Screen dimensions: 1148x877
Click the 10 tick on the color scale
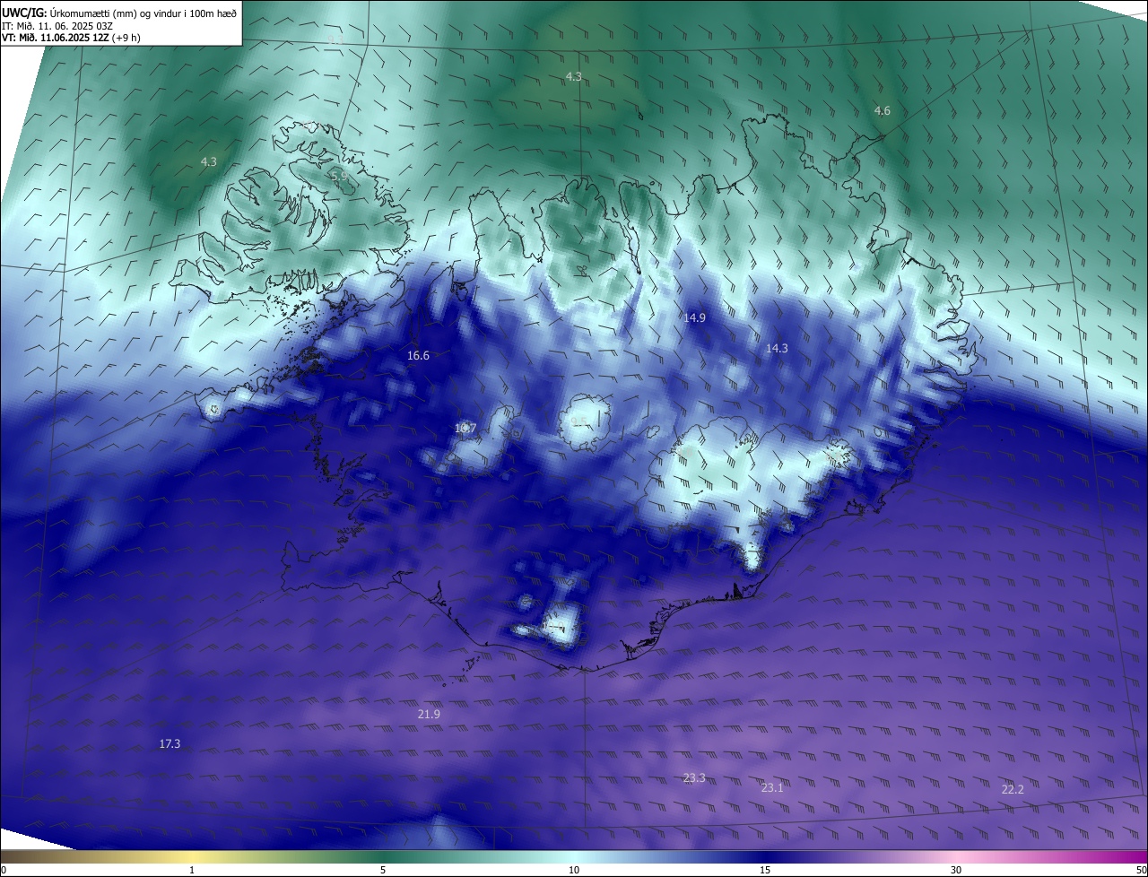574,871
